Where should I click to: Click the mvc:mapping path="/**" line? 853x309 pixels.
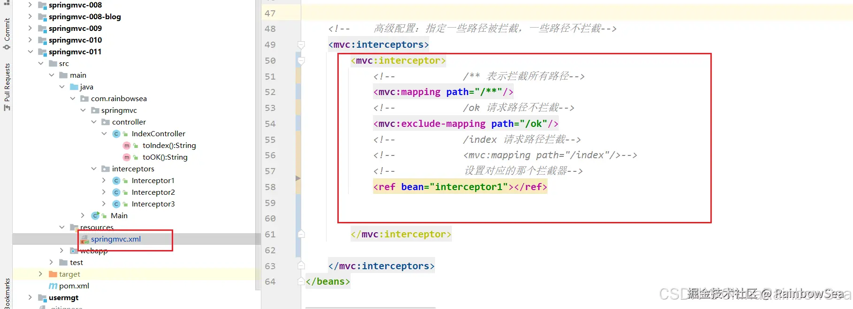pyautogui.click(x=443, y=92)
